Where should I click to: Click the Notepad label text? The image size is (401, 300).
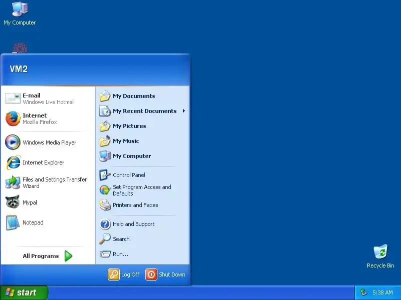click(33, 222)
